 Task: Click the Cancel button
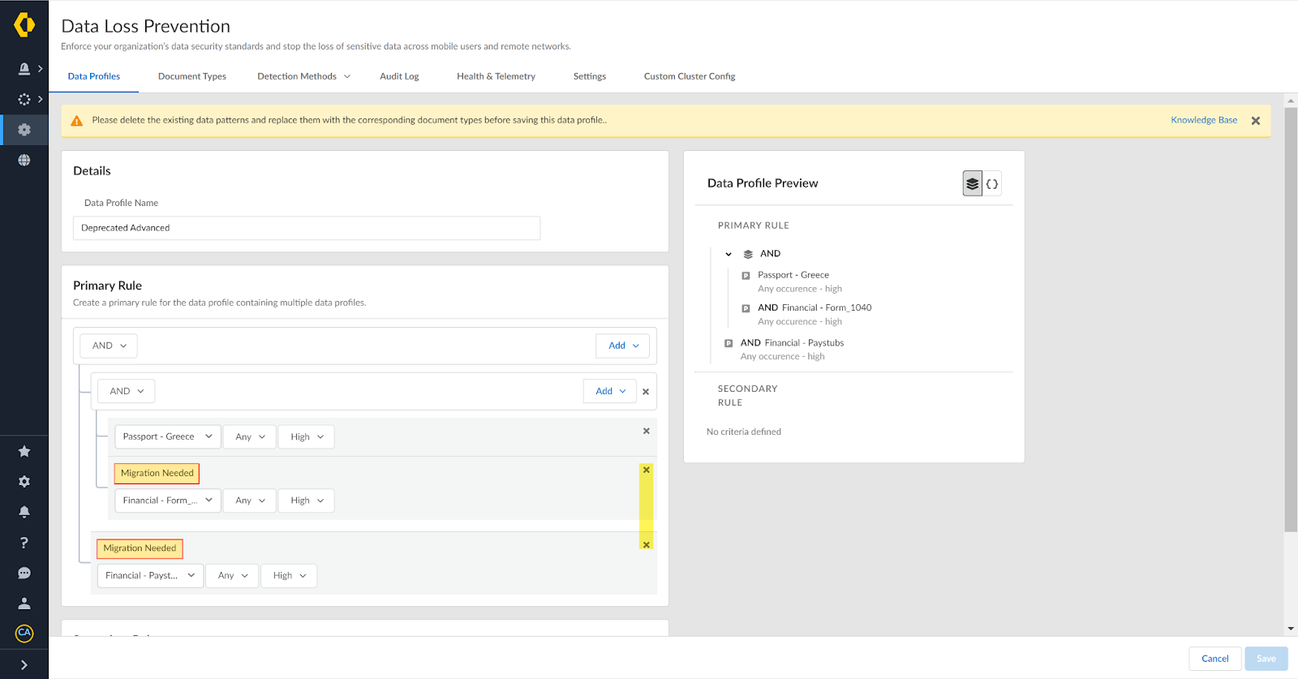[x=1214, y=659]
